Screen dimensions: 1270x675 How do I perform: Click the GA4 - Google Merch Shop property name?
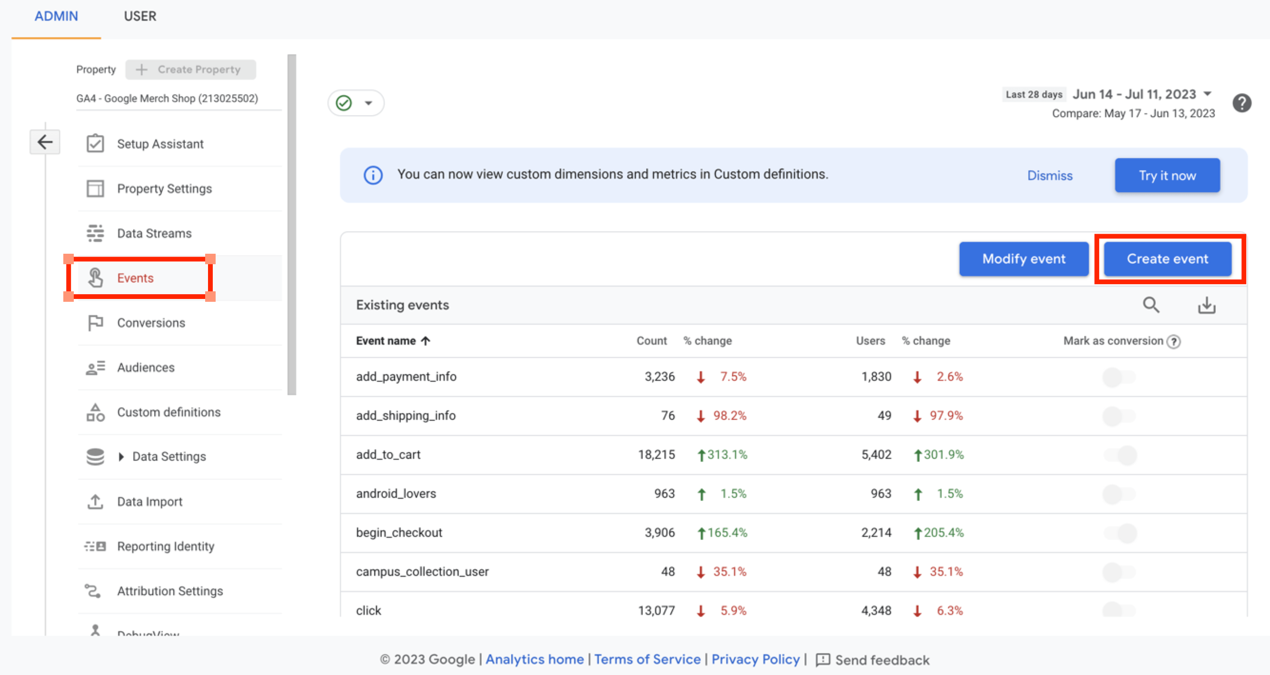[167, 98]
